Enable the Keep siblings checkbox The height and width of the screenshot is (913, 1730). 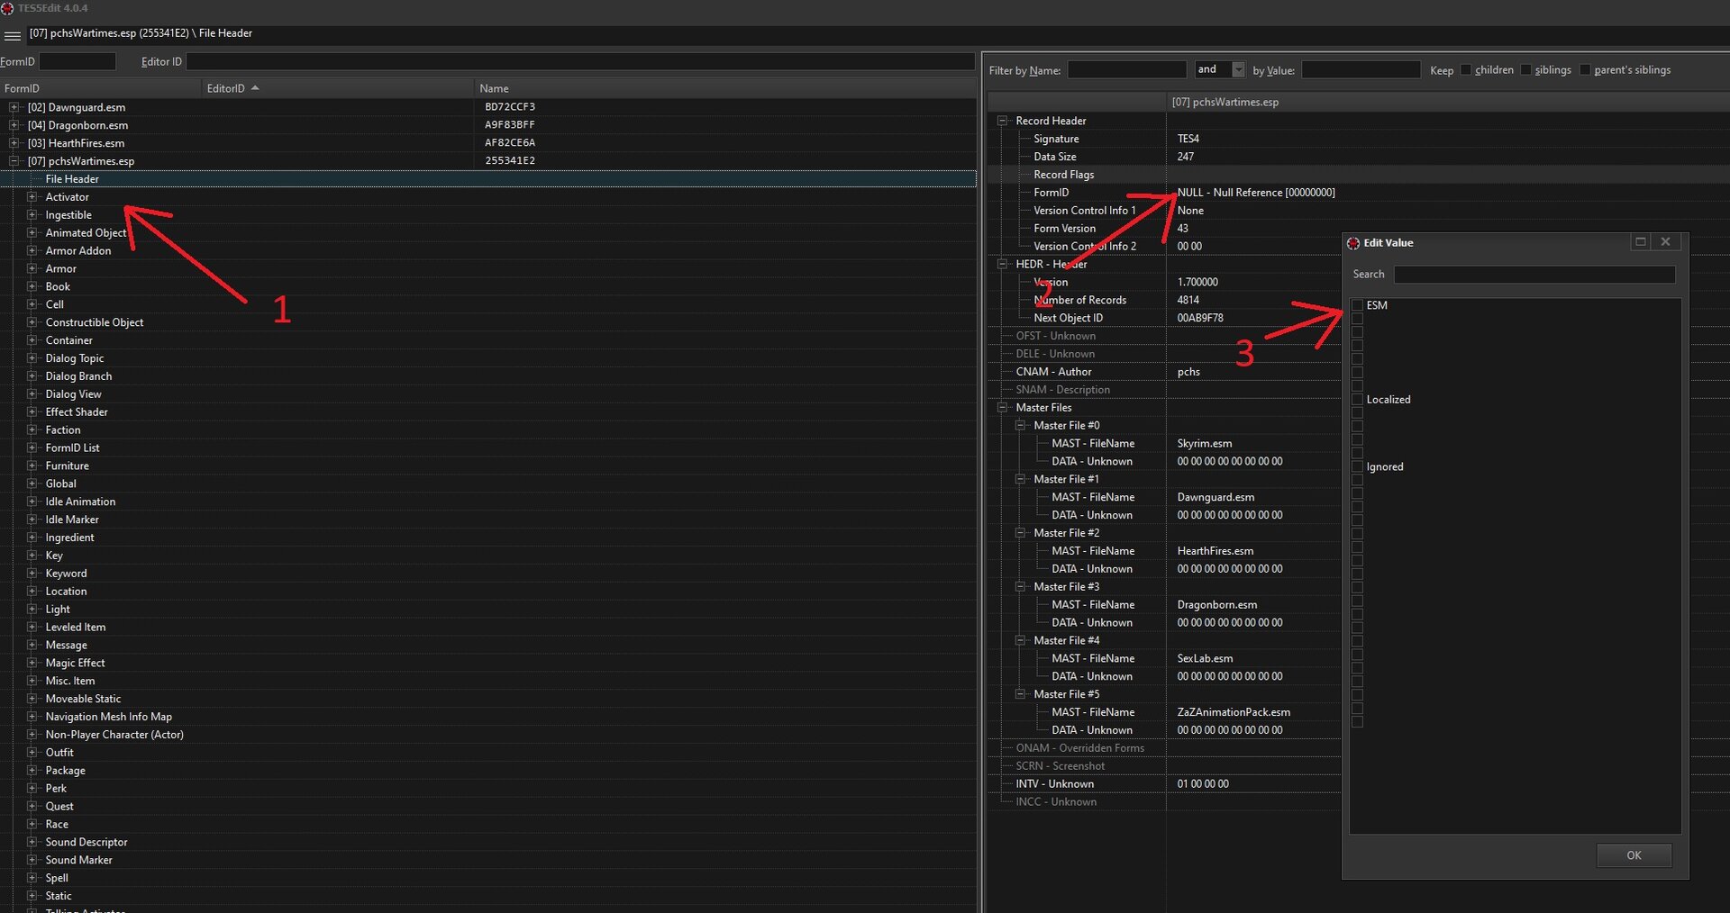pyautogui.click(x=1525, y=70)
